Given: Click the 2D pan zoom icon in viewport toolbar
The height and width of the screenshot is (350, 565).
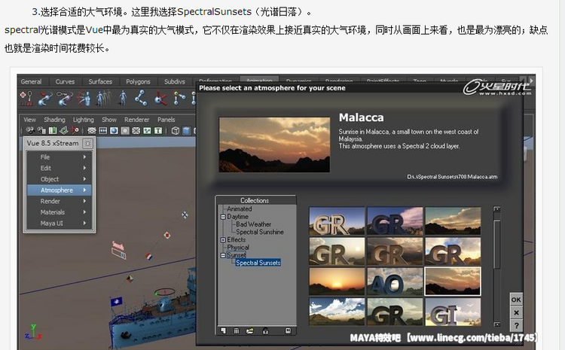Looking at the screenshot, I should (75, 130).
